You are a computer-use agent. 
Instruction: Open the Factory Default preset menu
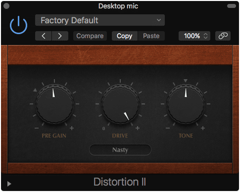tap(100, 20)
